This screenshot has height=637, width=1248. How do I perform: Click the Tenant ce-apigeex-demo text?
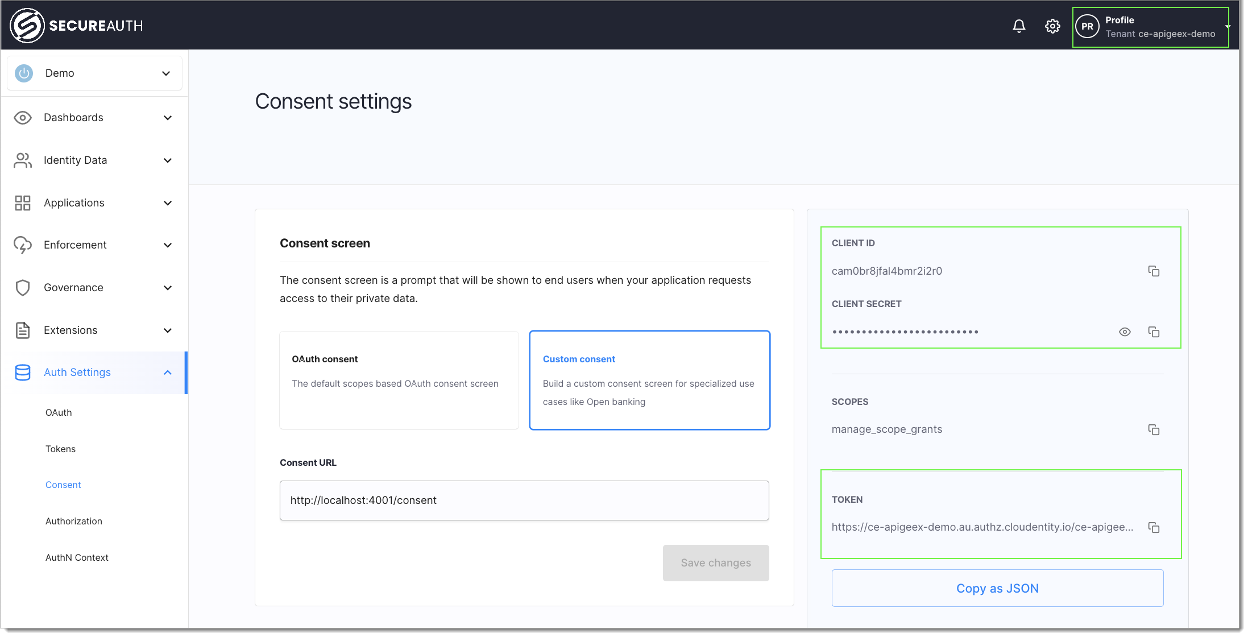point(1160,34)
